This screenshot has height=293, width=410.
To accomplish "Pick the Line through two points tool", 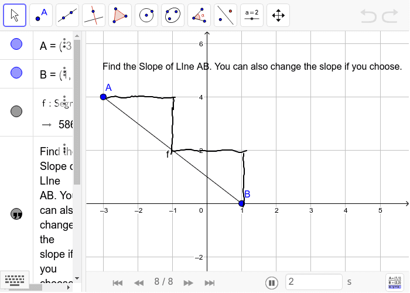I will click(67, 15).
